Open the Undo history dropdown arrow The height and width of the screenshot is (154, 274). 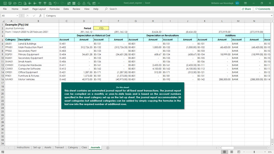[58, 3]
